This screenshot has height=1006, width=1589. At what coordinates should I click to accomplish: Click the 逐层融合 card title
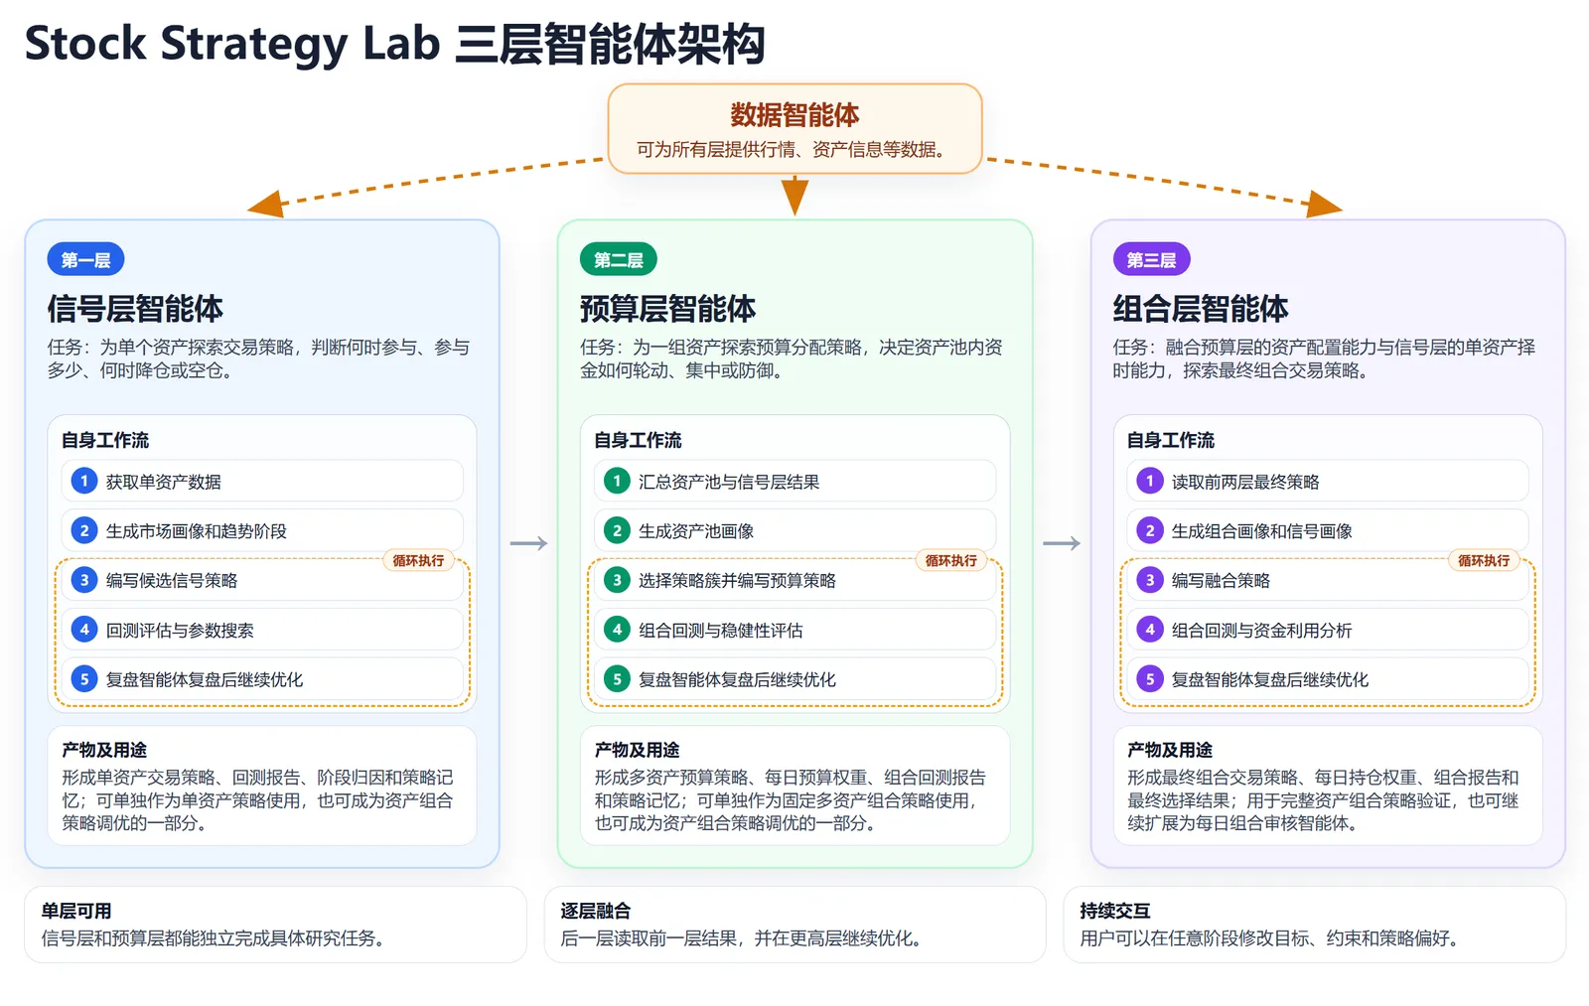click(596, 911)
